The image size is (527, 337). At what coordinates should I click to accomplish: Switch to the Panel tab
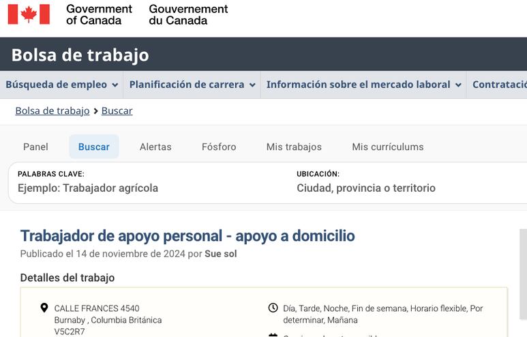pos(35,147)
